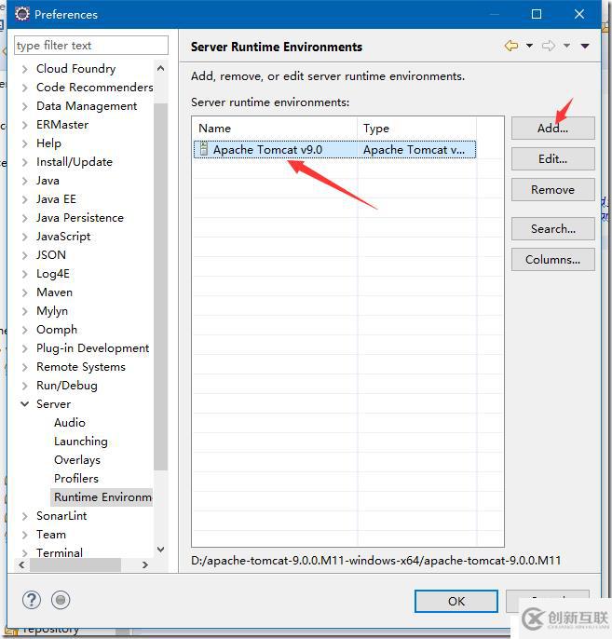Select Profilers under Server
Screen dimensions: 612x639
pyautogui.click(x=76, y=479)
